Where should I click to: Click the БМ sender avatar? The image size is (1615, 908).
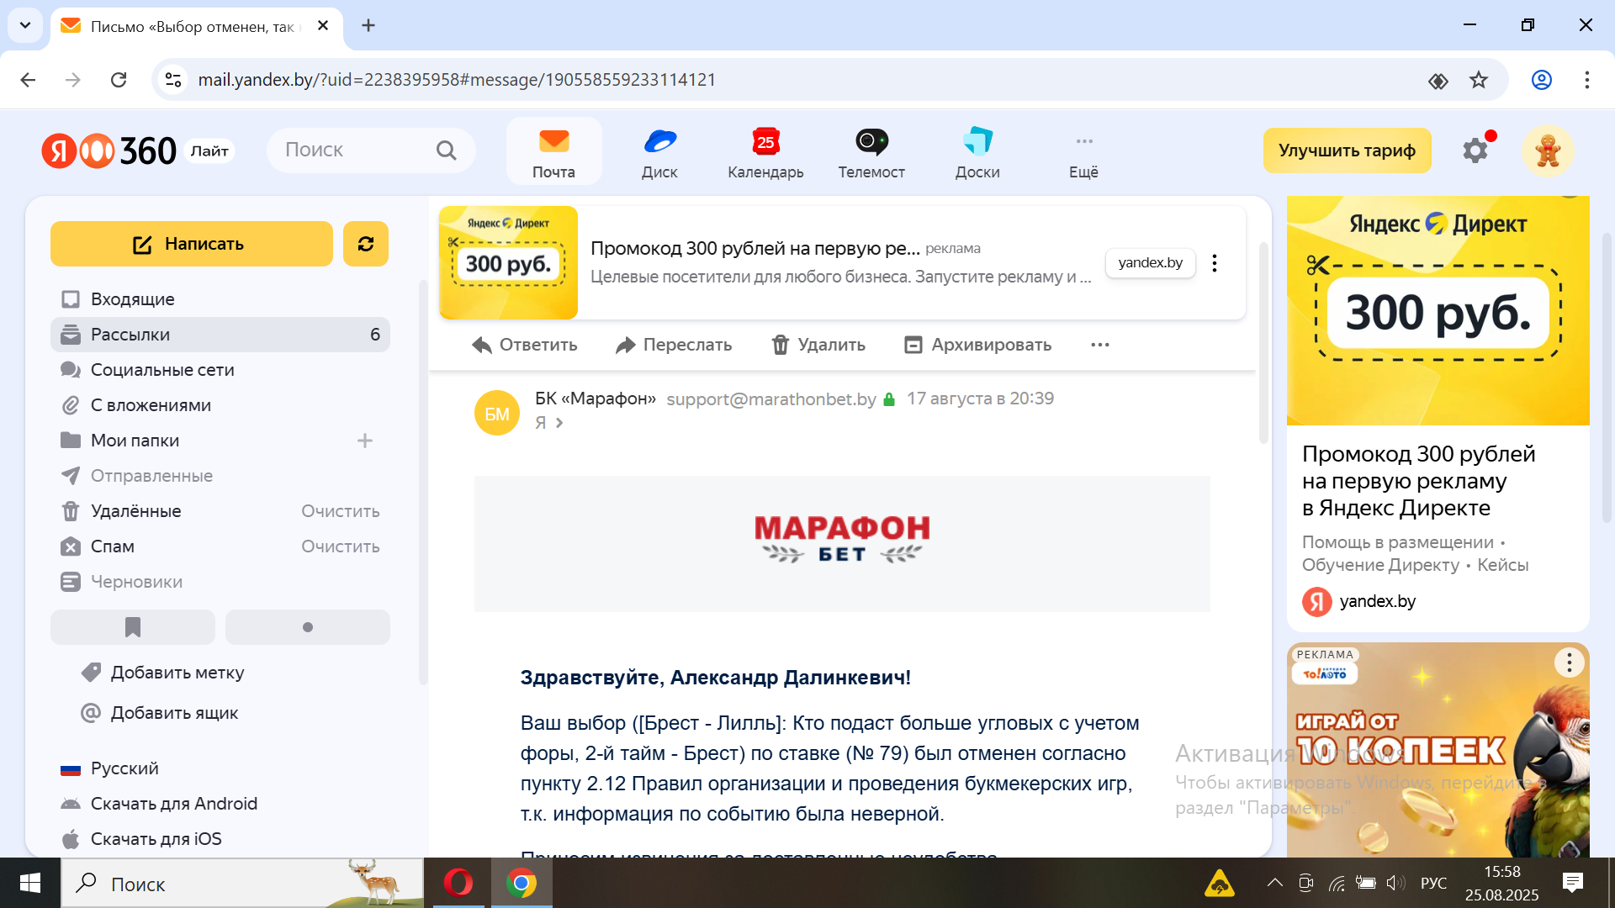[497, 413]
